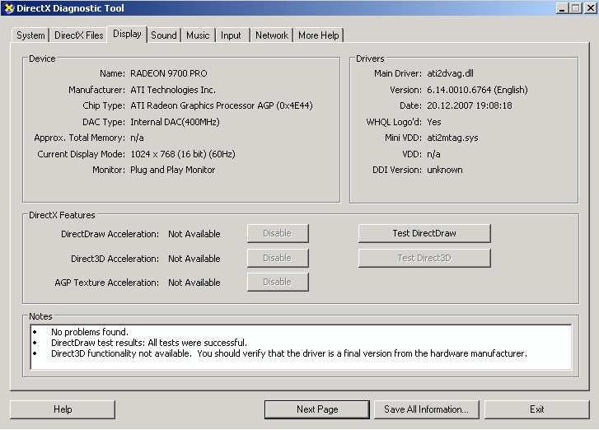Click the Plug and Play Monitor value
This screenshot has width=599, height=430.
173,170
